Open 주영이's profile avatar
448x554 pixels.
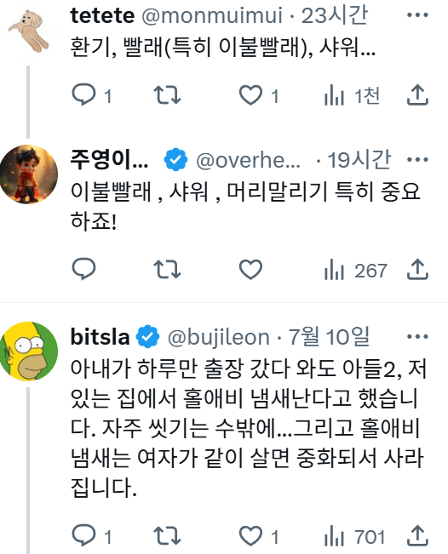(29, 174)
